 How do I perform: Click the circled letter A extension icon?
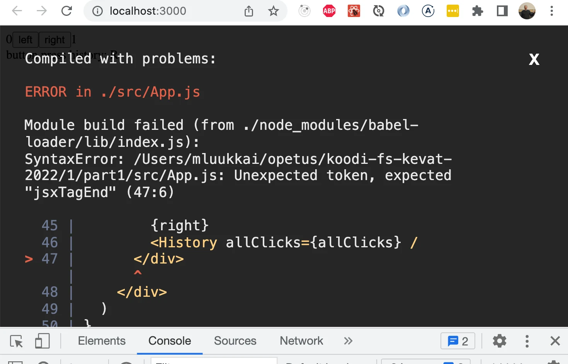pyautogui.click(x=428, y=11)
